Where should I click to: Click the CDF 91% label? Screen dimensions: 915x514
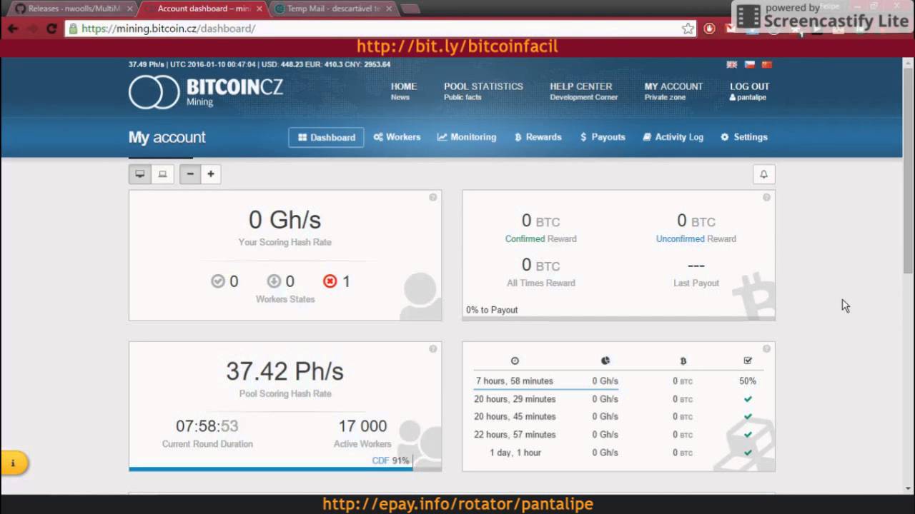point(390,460)
